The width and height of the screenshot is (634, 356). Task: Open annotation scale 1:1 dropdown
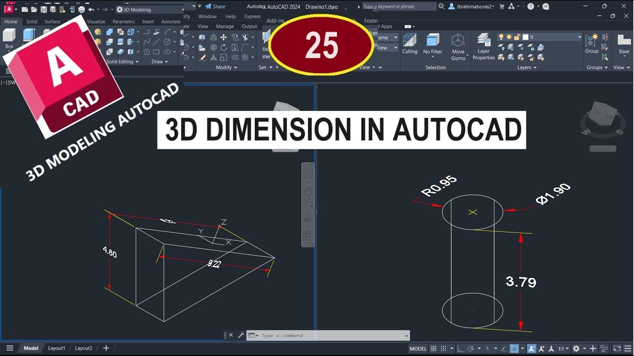pyautogui.click(x=563, y=349)
